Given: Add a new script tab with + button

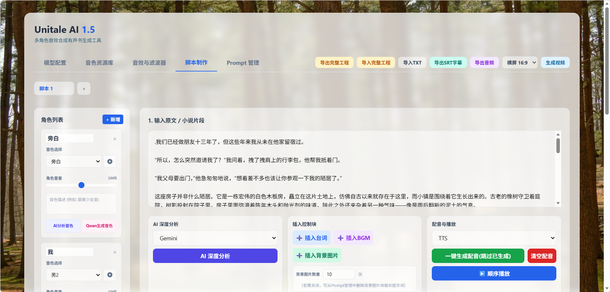Looking at the screenshot, I should coord(84,88).
